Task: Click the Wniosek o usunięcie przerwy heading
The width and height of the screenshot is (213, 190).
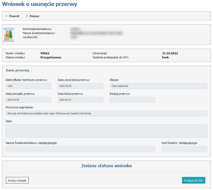Action: (x=40, y=4)
